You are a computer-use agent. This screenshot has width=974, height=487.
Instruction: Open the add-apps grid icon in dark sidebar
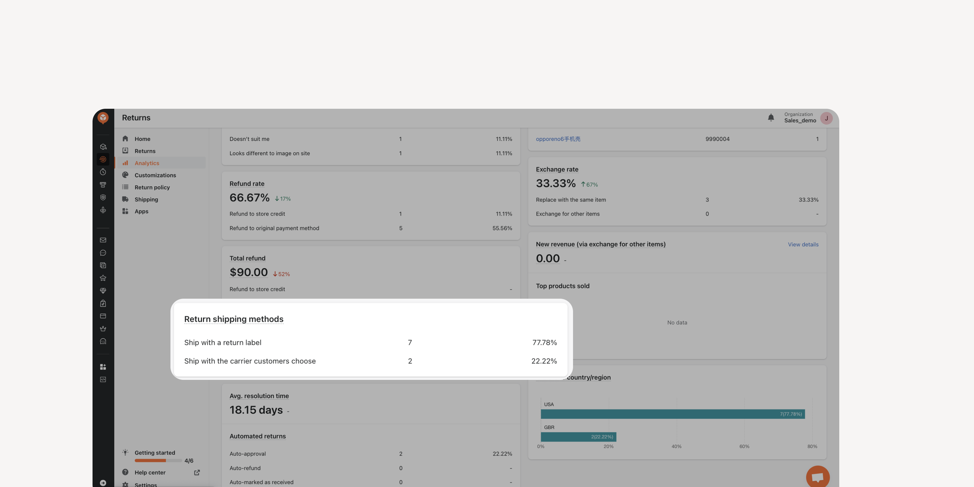(x=103, y=367)
